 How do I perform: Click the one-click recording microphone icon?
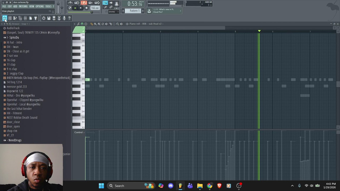point(64,18)
